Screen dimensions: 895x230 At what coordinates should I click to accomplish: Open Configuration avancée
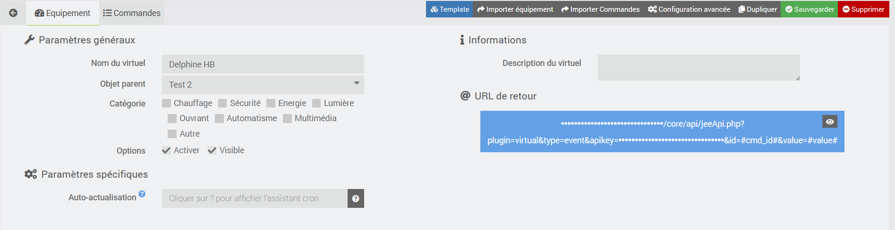pos(689,9)
